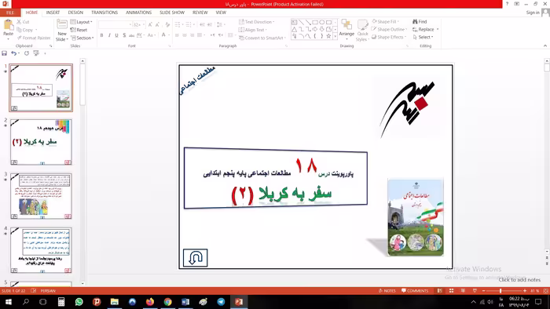550x309 pixels.
Task: Toggle Bold formatting
Action: (x=101, y=35)
